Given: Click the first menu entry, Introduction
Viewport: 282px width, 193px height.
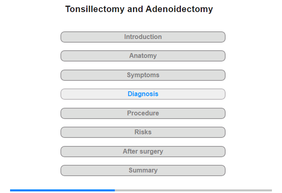Looking at the screenshot, I should pos(143,37).
